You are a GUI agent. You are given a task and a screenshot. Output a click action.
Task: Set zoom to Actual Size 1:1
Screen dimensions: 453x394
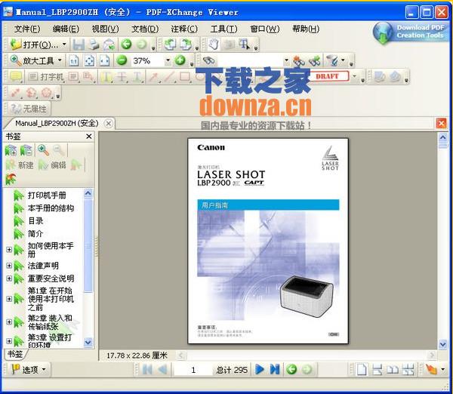[x=74, y=60]
